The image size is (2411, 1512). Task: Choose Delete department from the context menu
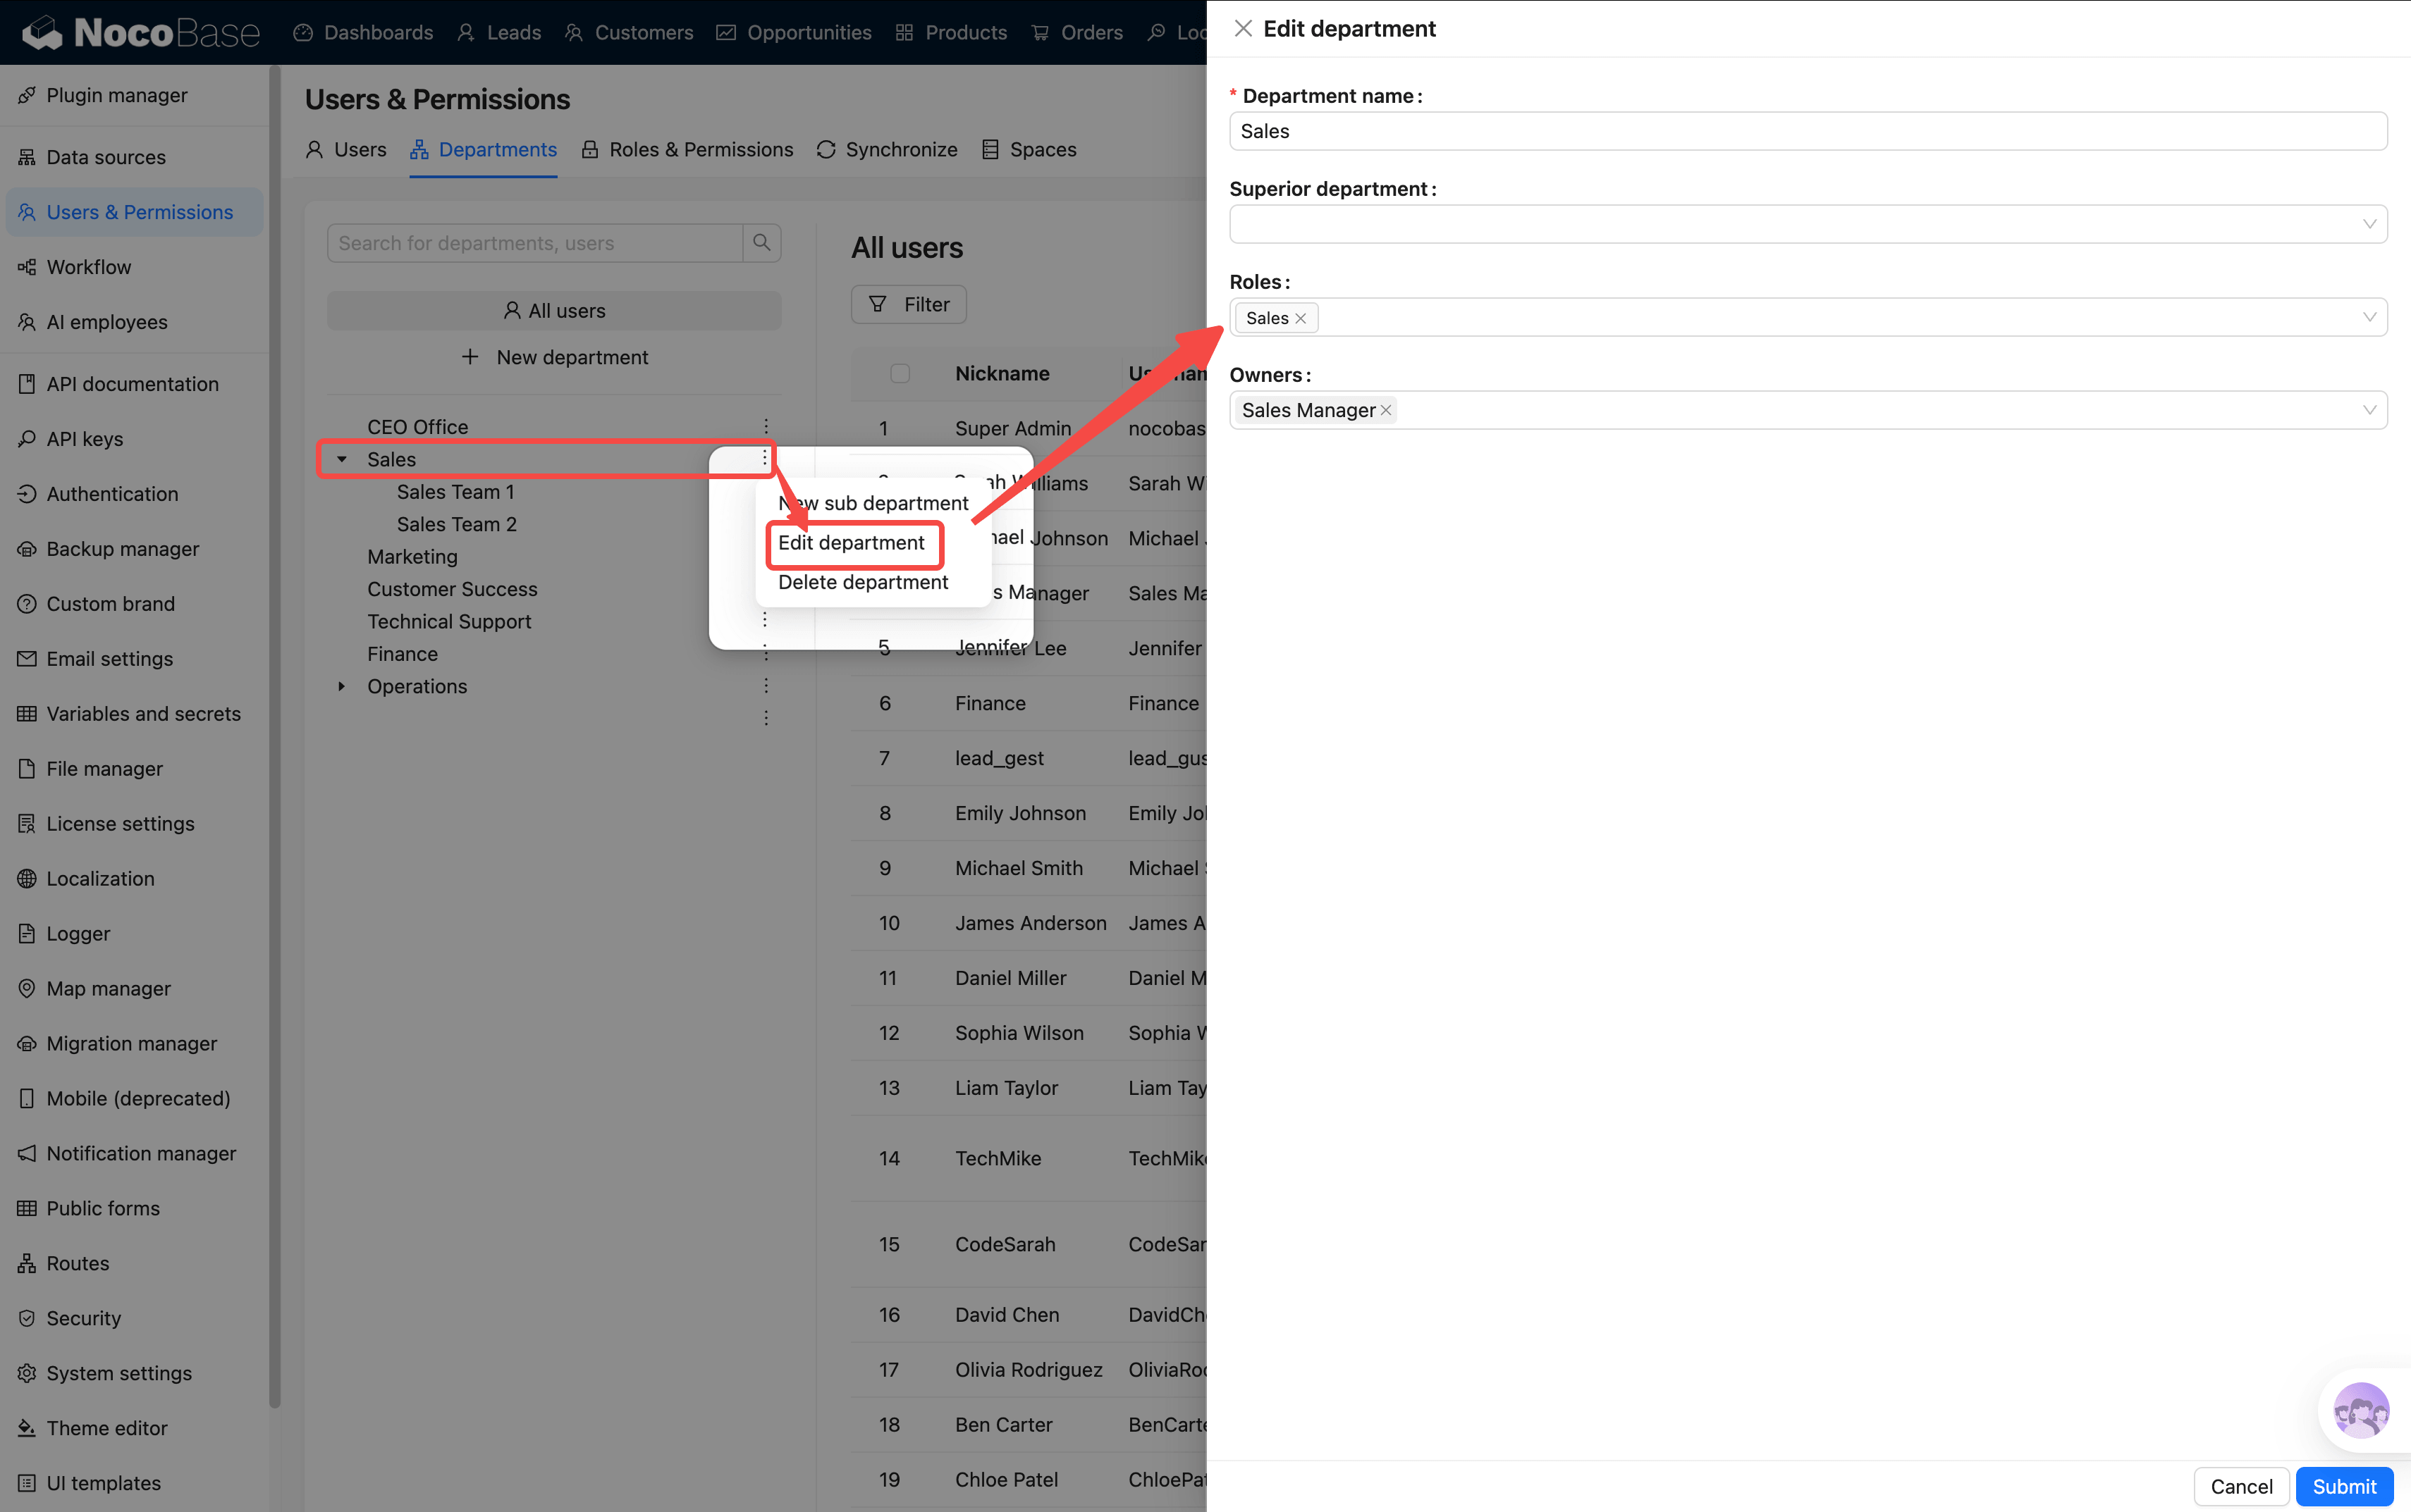click(862, 582)
